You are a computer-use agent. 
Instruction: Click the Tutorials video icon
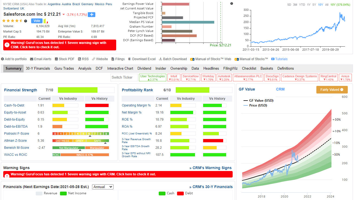tap(273, 59)
